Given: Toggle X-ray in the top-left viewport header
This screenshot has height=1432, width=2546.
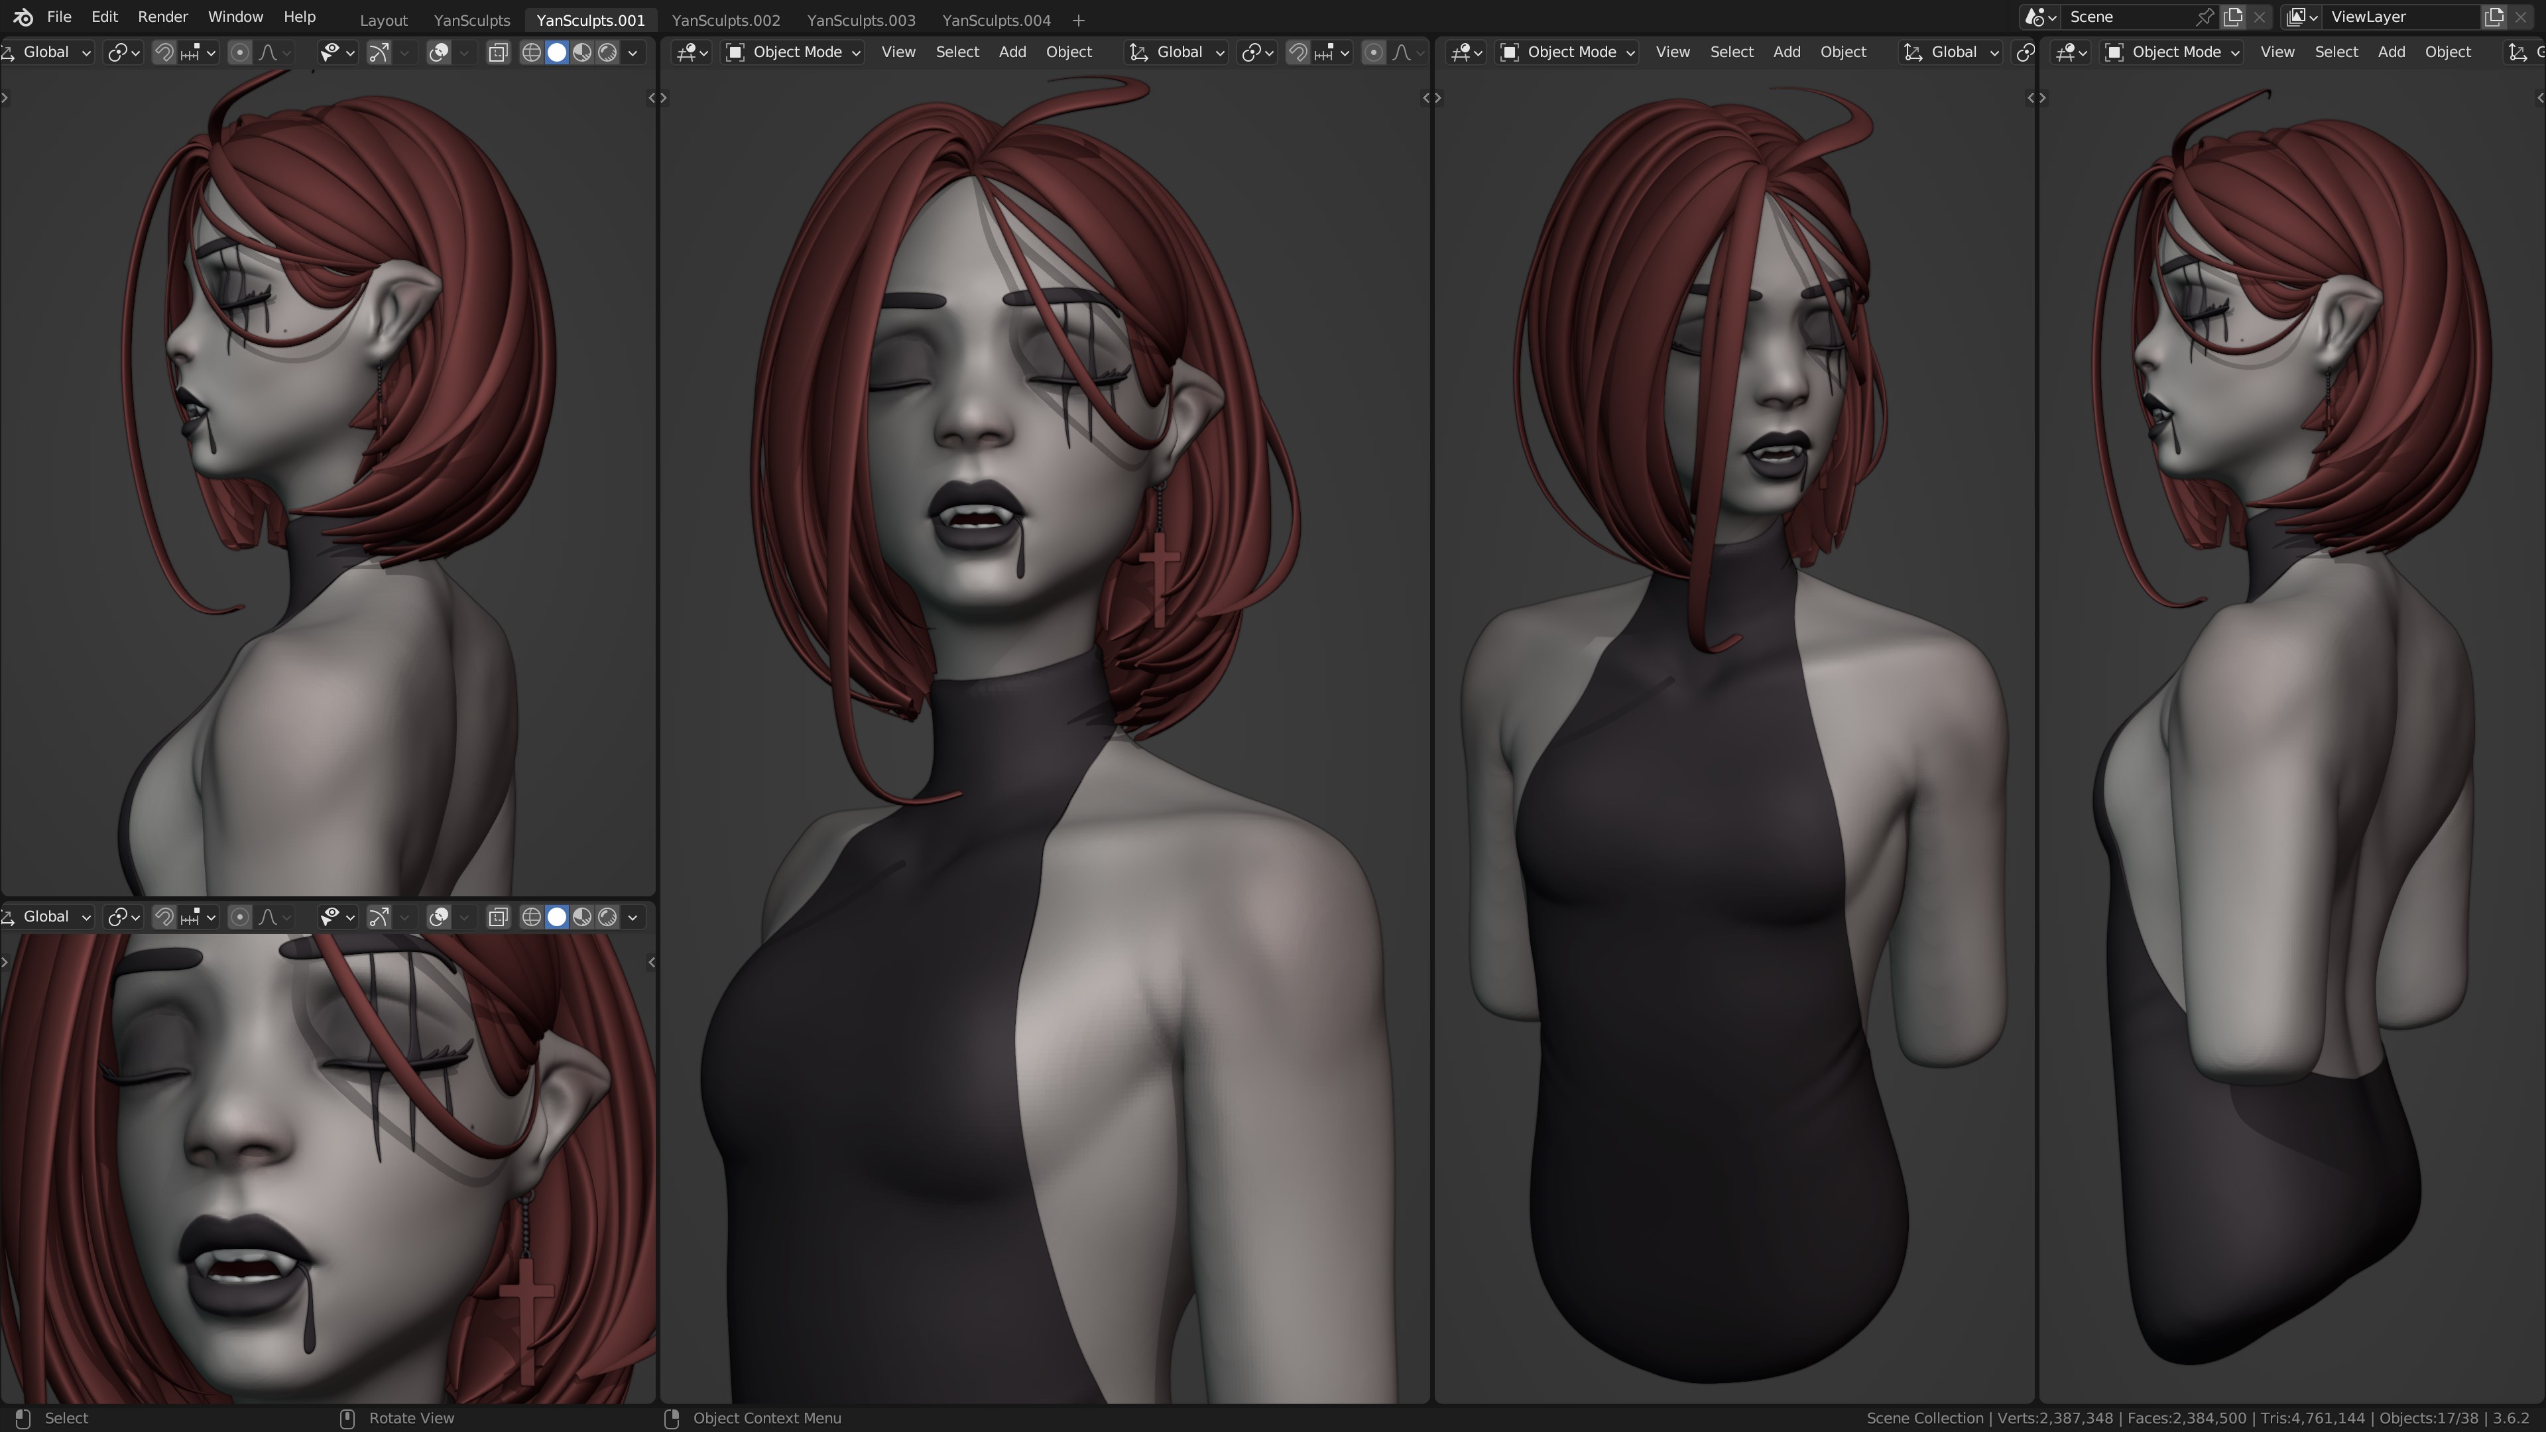Looking at the screenshot, I should pyautogui.click(x=498, y=52).
